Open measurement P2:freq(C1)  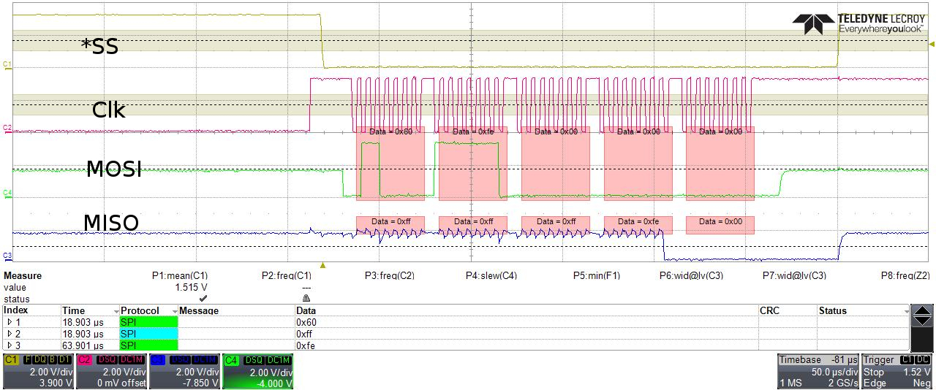[x=287, y=275]
